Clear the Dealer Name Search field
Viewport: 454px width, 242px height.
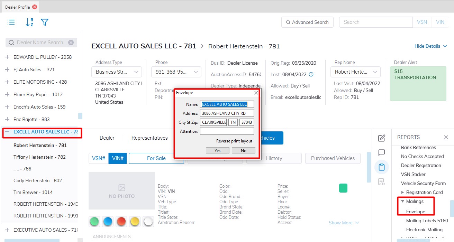(71, 43)
